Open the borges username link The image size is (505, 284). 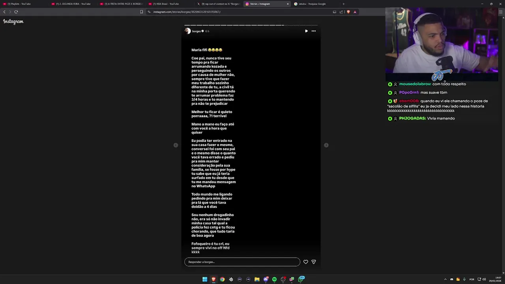coord(196,31)
